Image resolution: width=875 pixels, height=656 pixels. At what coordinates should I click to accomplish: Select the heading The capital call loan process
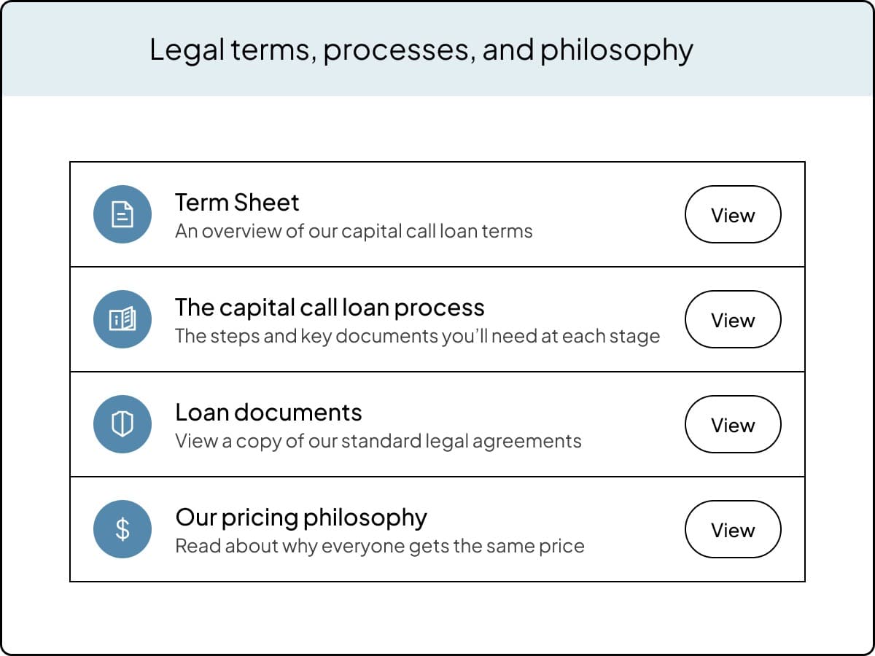point(330,307)
